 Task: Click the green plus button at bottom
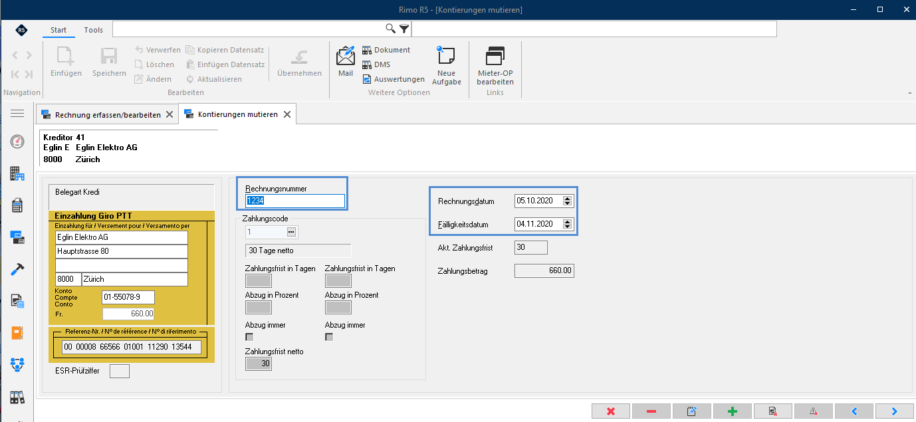tap(733, 411)
